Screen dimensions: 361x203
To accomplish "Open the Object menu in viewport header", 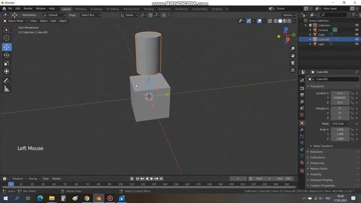I will coord(63,21).
